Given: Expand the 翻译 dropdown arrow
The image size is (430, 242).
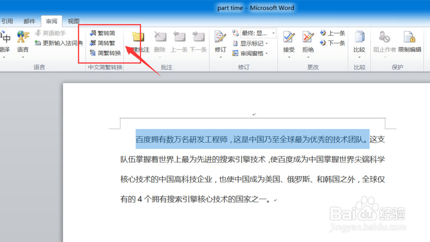Looking at the screenshot, I should point(4,57).
